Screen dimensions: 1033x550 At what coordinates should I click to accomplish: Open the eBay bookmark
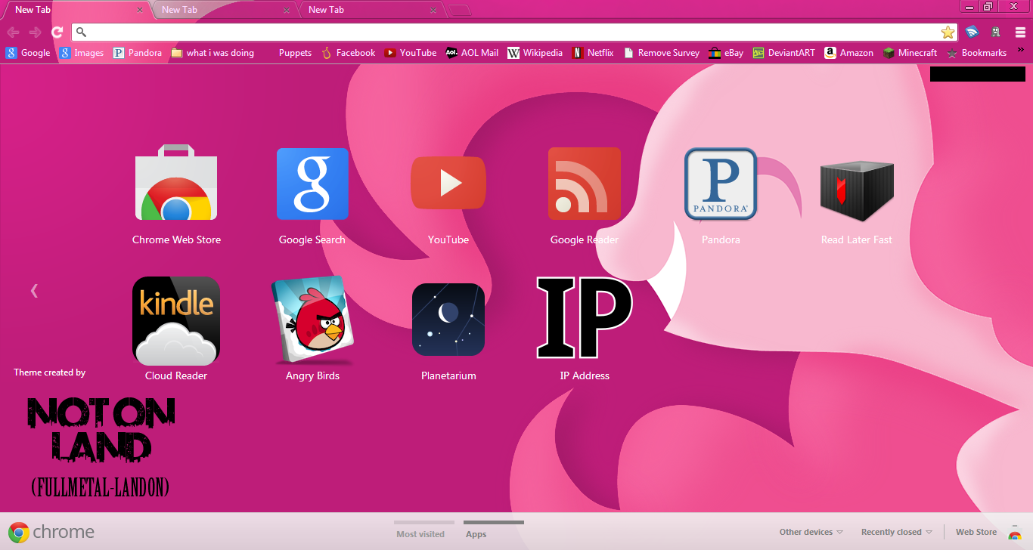pos(726,53)
